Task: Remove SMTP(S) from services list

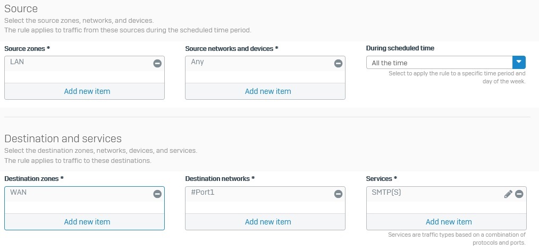Action: coord(519,194)
